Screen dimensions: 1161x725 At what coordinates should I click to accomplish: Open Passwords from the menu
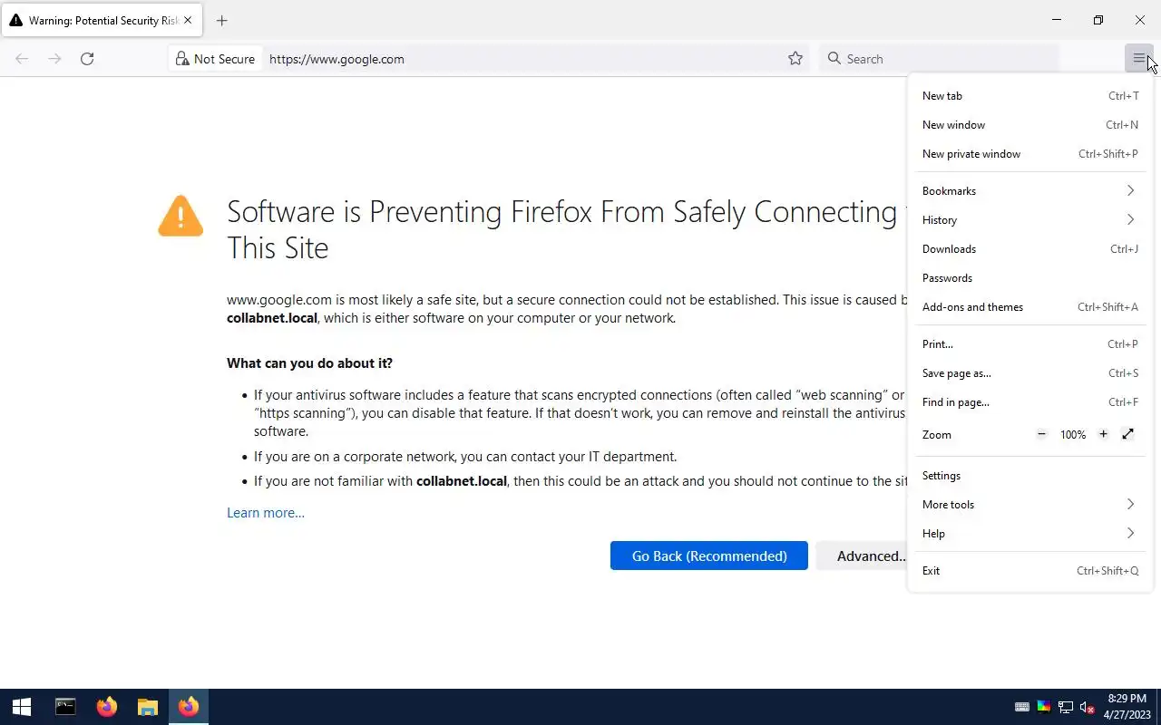(1029, 278)
